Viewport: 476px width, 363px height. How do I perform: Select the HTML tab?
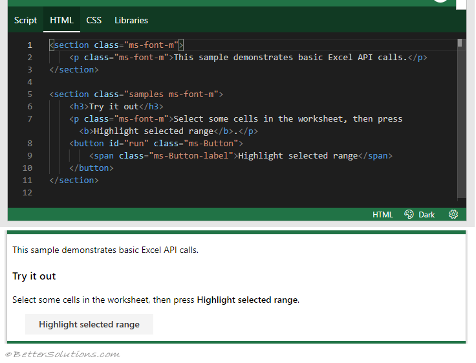pos(62,20)
